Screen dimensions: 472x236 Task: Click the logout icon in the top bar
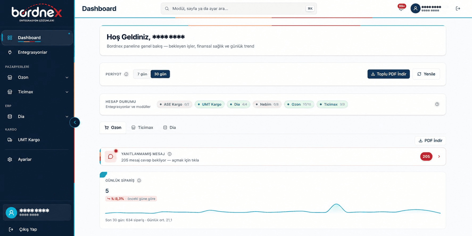coord(458,9)
